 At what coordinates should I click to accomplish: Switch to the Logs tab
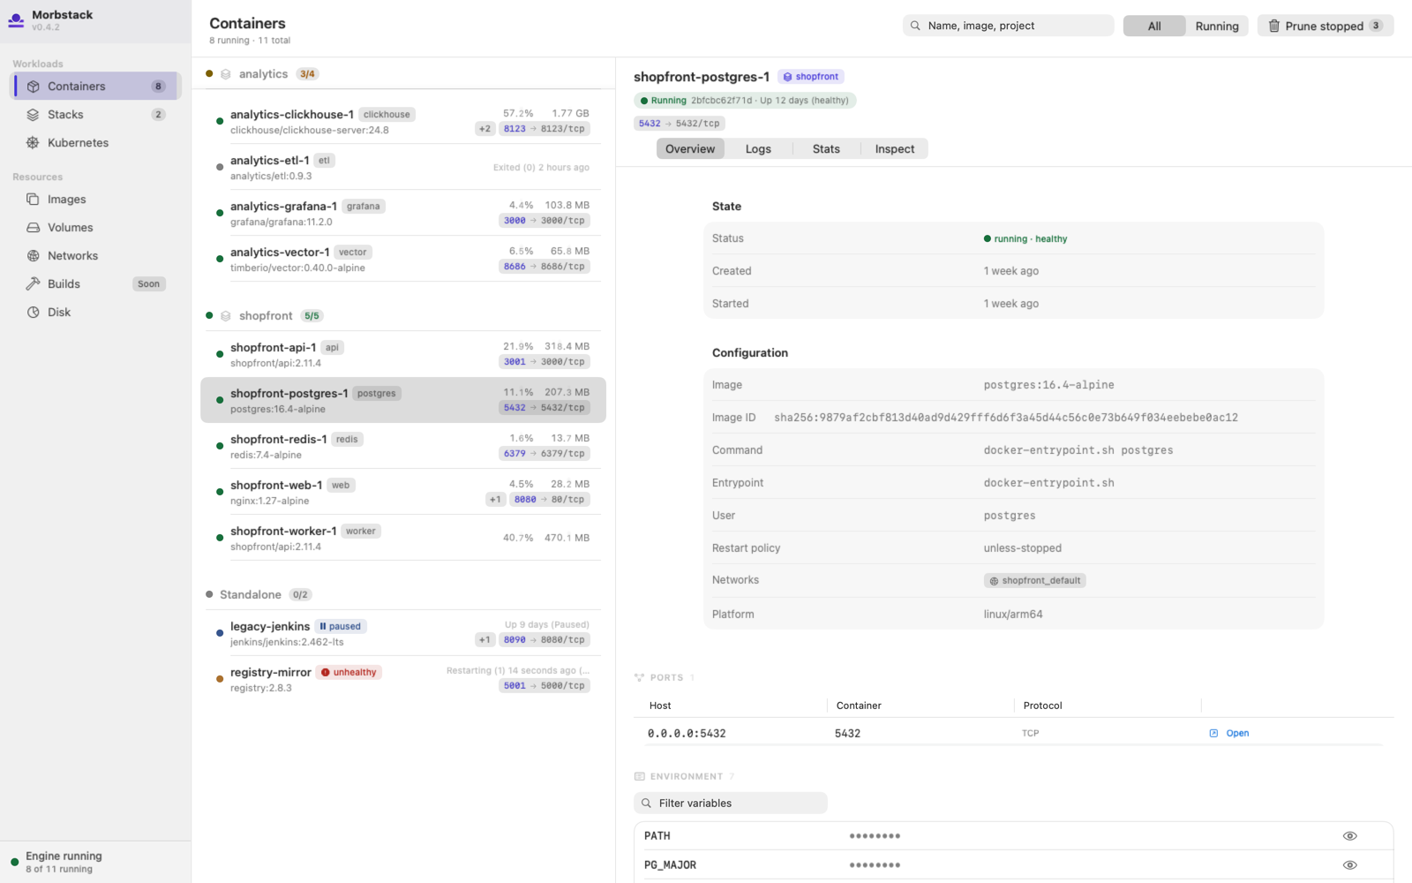coord(758,149)
